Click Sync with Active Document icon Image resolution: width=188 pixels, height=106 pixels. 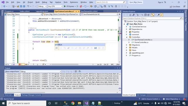[142, 15]
